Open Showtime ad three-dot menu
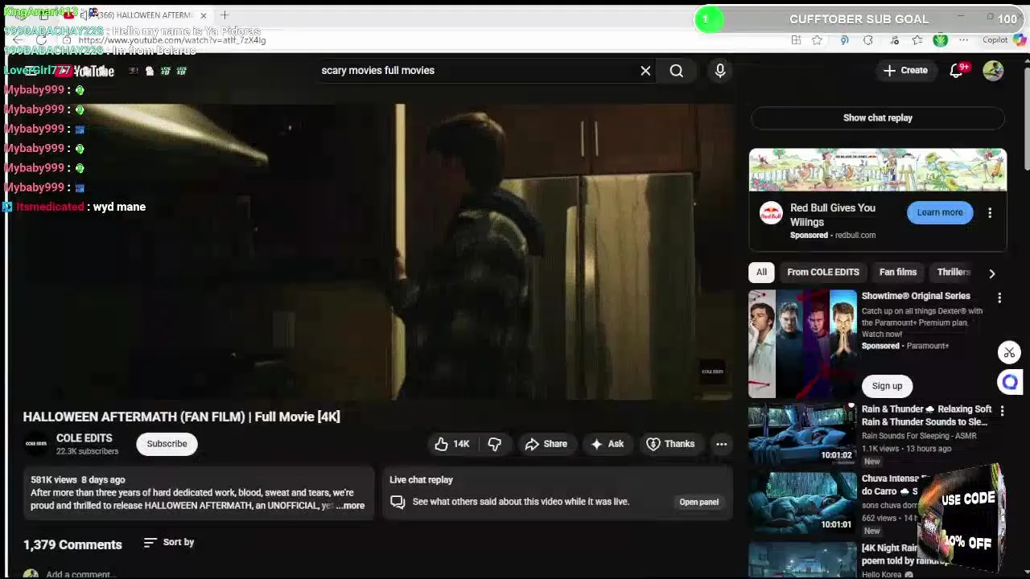Viewport: 1030px width, 579px height. [x=999, y=298]
